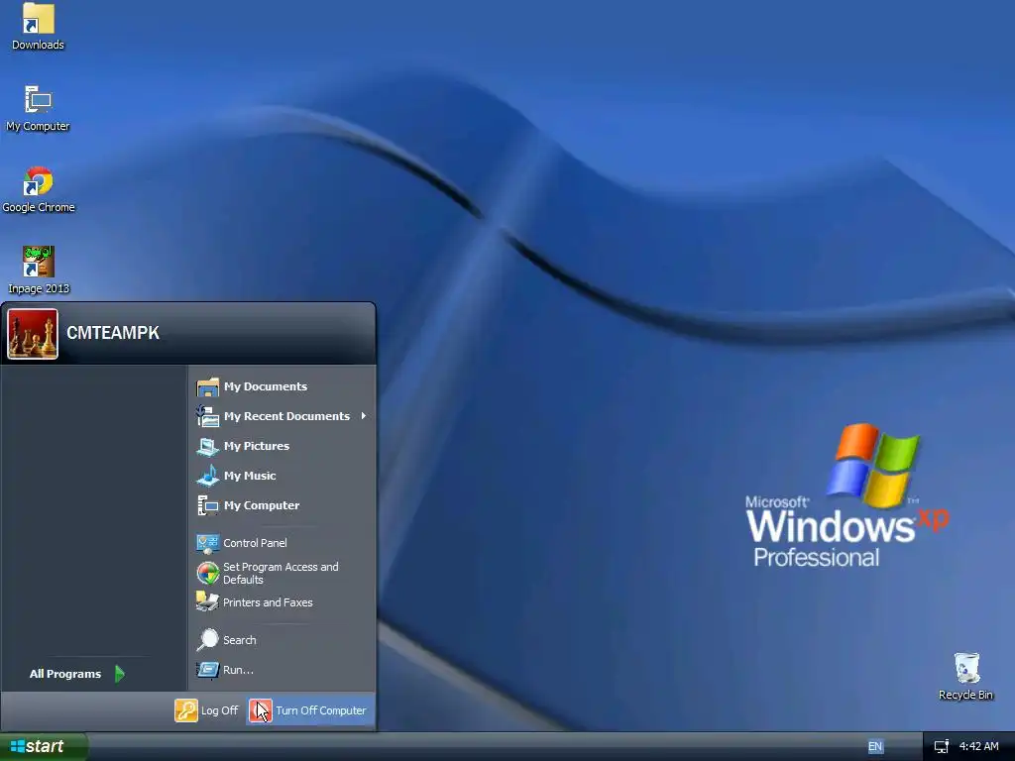Click the My Music note icon
1015x761 pixels.
(208, 476)
